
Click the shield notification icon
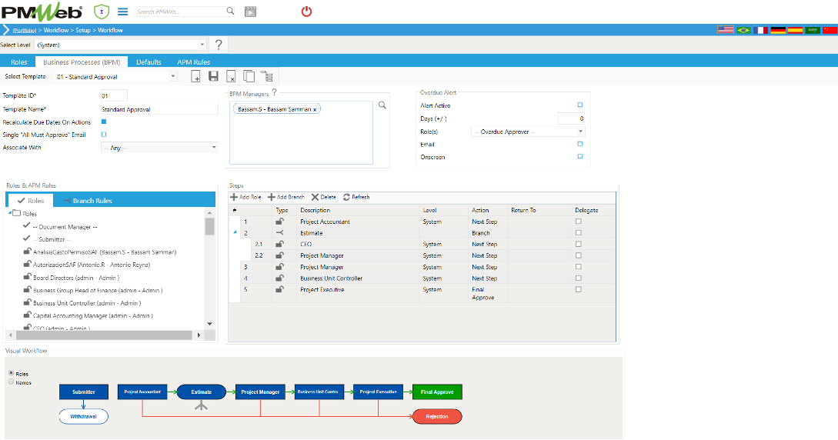tap(101, 12)
